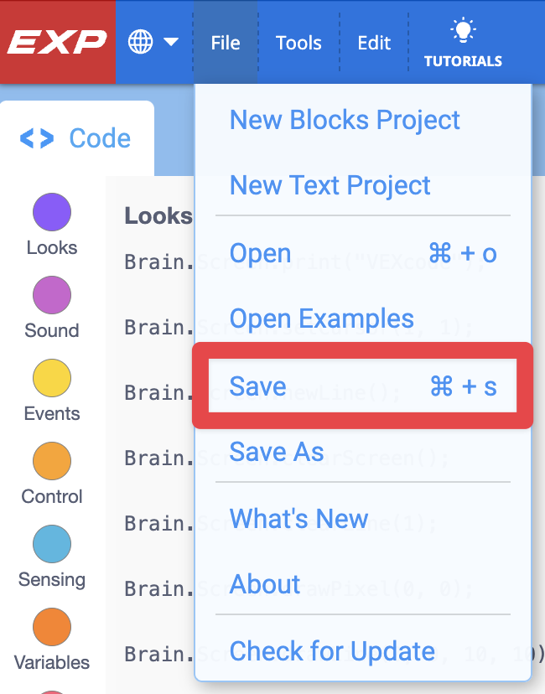The height and width of the screenshot is (694, 545).
Task: Select the Sensing block category icon
Action: pos(51,544)
